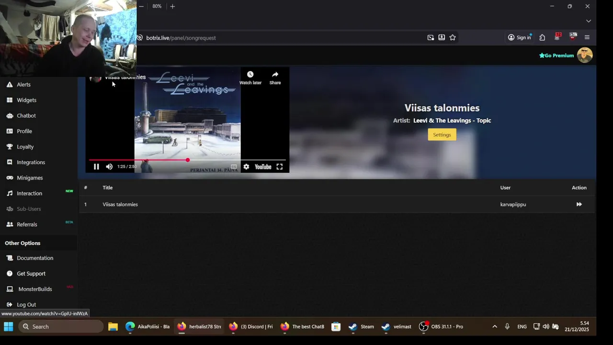Image resolution: width=613 pixels, height=345 pixels.
Task: Select the Loyalty trophy icon
Action: coord(10,147)
